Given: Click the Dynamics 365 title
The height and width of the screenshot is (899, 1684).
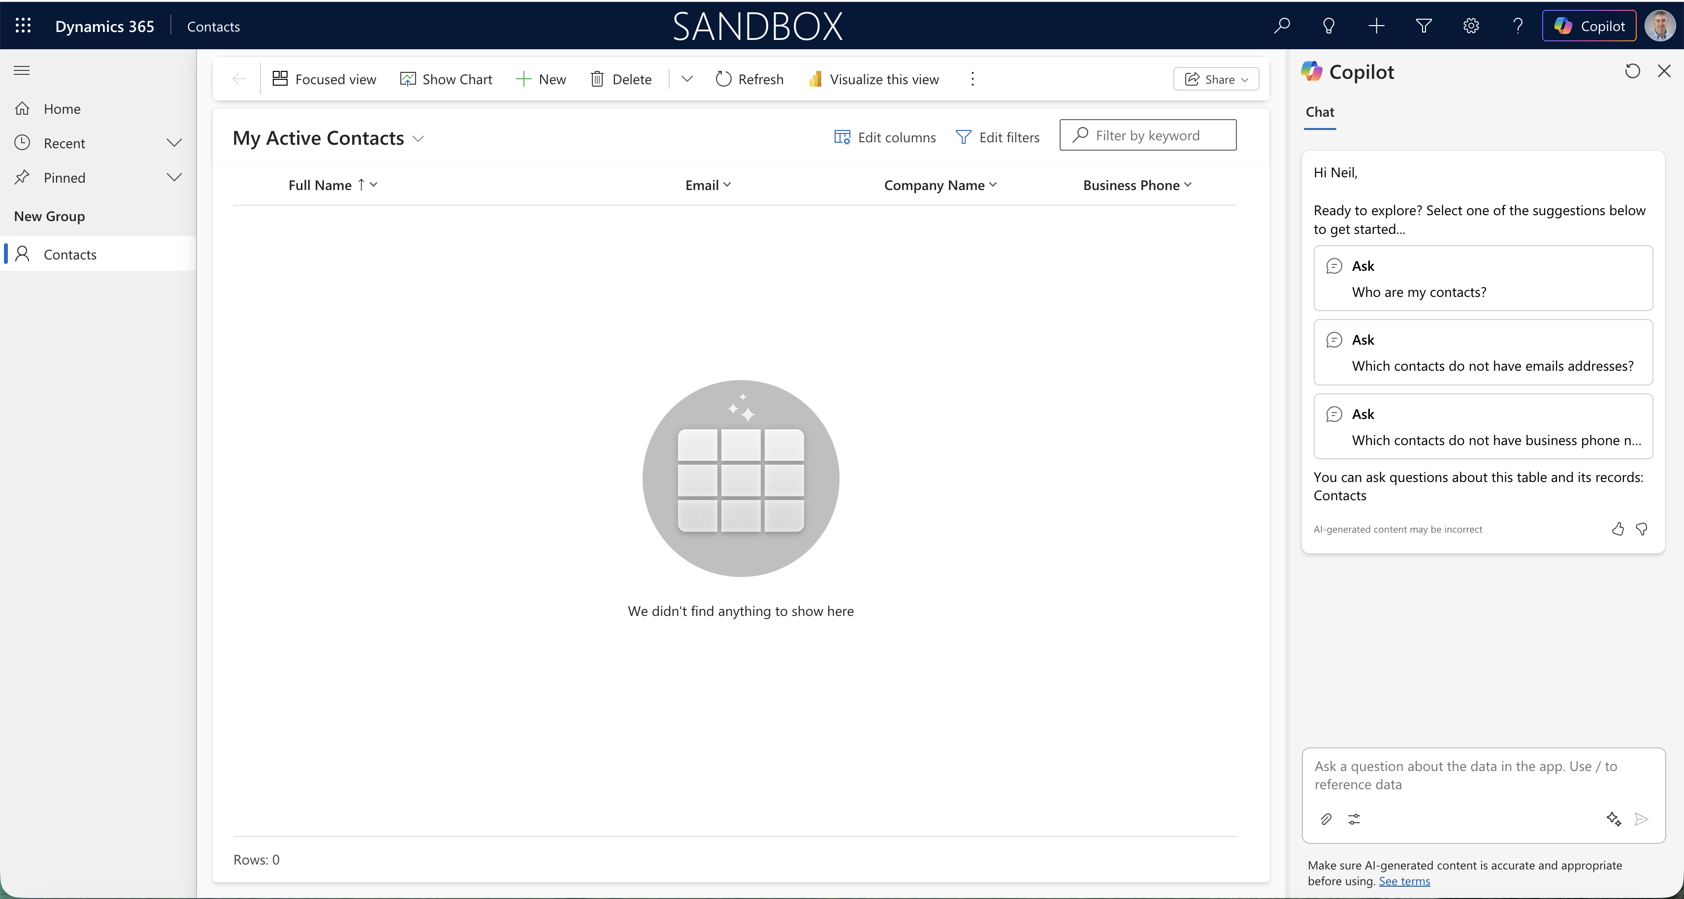Looking at the screenshot, I should coord(104,26).
